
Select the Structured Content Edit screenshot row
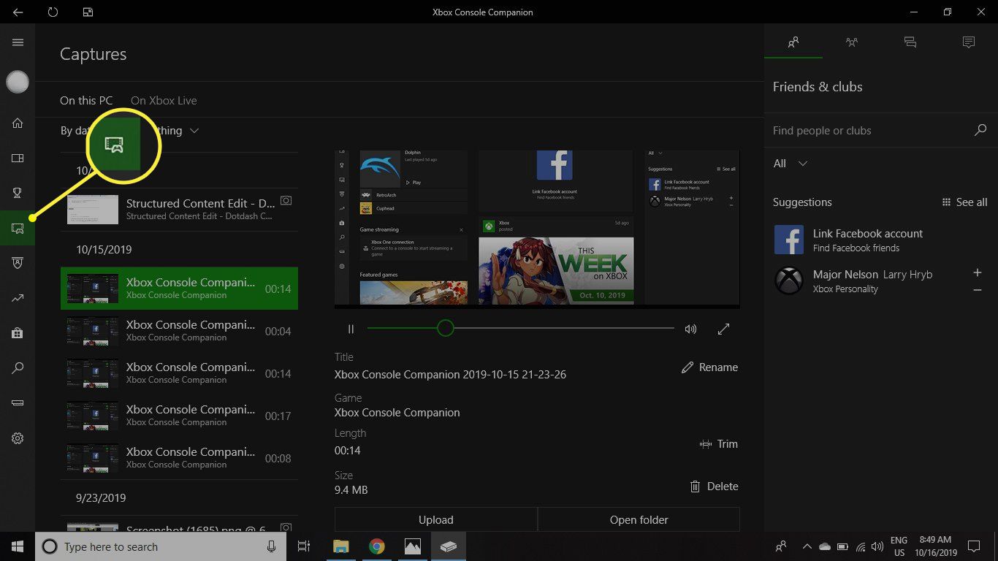[179, 210]
